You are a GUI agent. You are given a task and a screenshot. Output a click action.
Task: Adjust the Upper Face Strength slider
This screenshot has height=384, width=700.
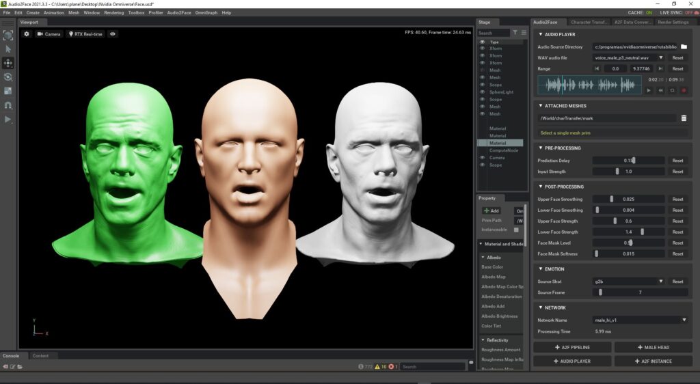(615, 221)
